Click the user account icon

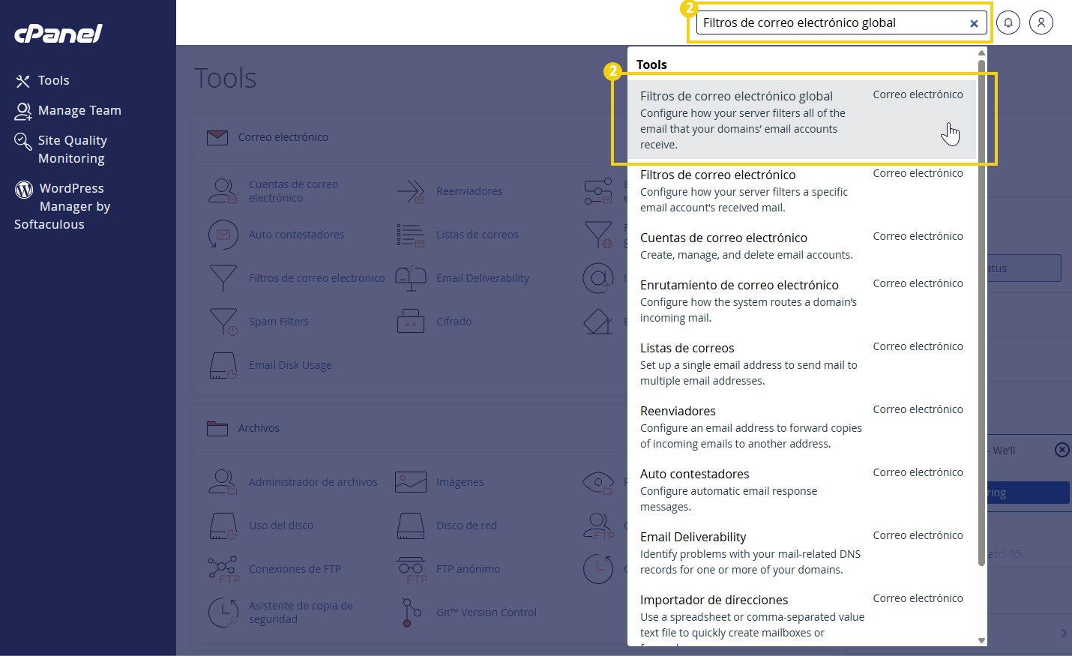(x=1041, y=22)
